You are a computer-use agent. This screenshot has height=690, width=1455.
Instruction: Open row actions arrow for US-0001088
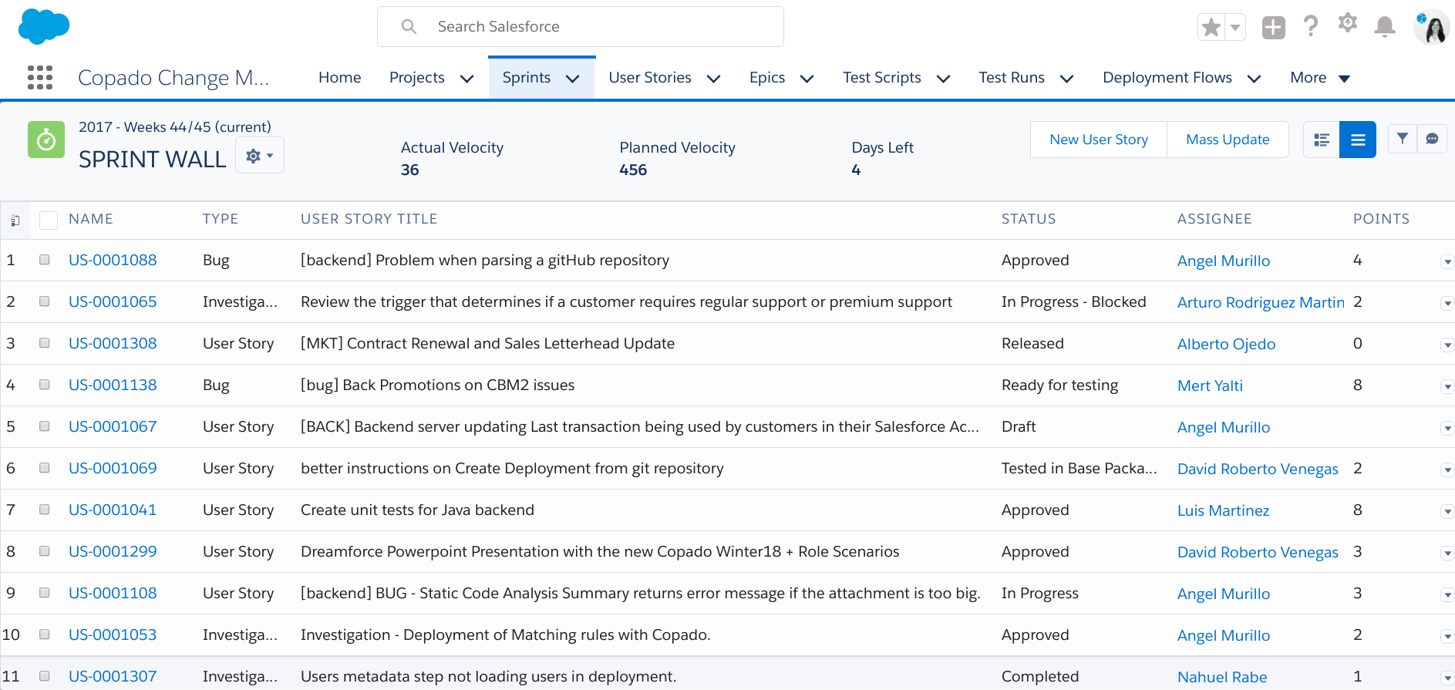pos(1447,262)
